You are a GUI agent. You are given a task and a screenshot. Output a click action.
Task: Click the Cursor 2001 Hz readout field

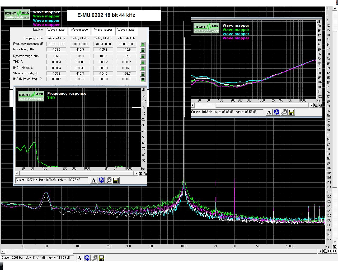(37, 258)
